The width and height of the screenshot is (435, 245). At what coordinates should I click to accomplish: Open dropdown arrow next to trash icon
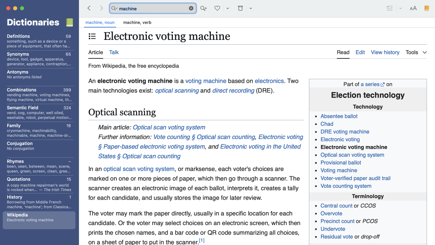[251, 8]
